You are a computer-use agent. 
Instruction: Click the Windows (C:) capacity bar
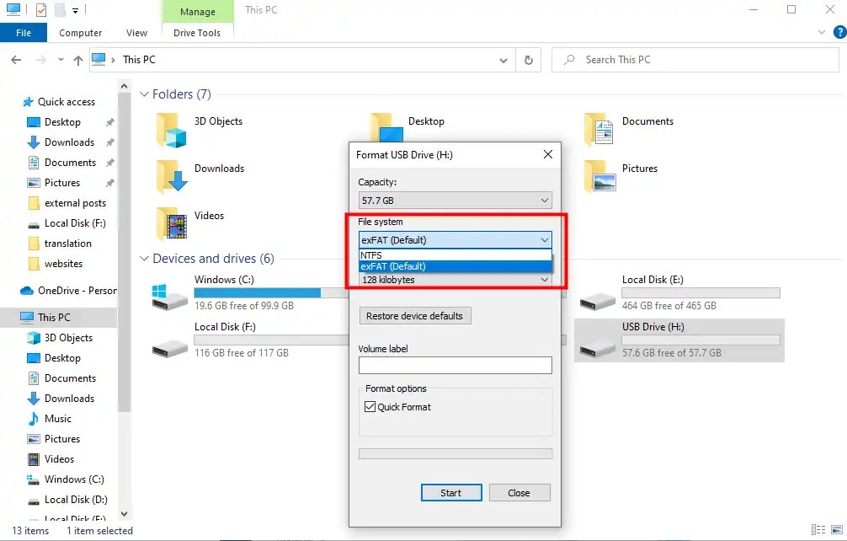pos(257,292)
